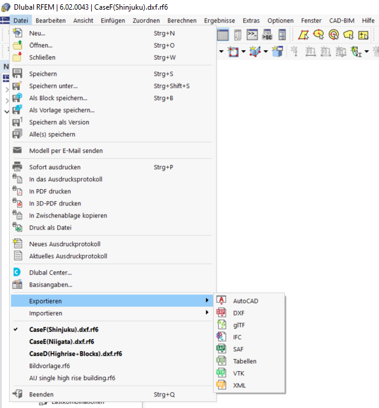
Task: Open the Optionen menu
Action: click(x=281, y=21)
